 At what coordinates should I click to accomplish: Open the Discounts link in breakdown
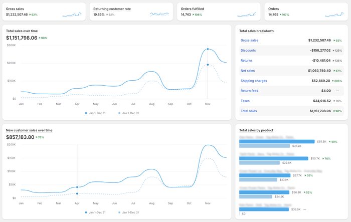248,50
